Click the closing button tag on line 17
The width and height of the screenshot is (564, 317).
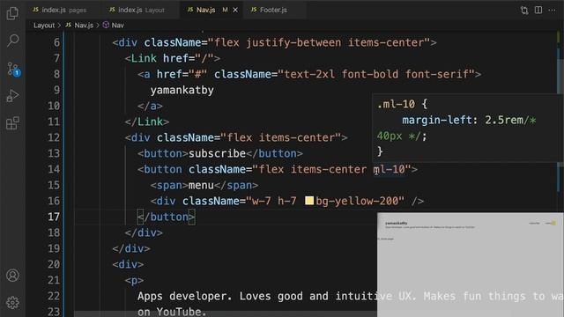point(167,217)
